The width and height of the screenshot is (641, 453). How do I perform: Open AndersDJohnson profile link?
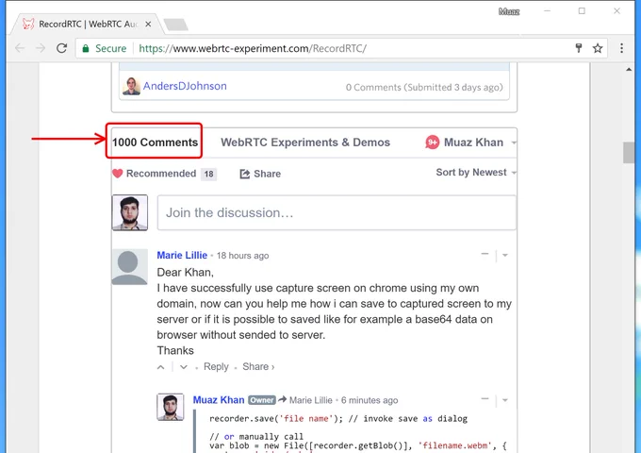click(185, 86)
